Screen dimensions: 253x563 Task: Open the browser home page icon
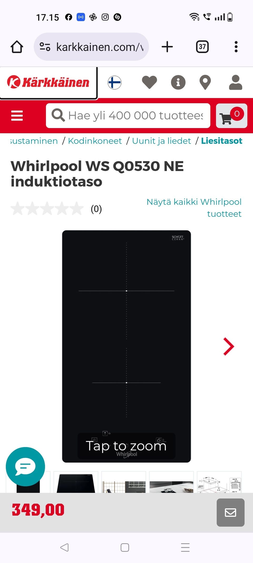pos(17,47)
